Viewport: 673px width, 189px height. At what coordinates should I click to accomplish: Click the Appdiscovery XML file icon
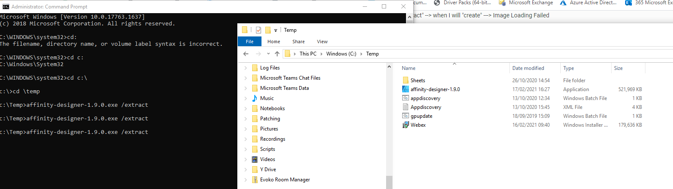pos(406,107)
